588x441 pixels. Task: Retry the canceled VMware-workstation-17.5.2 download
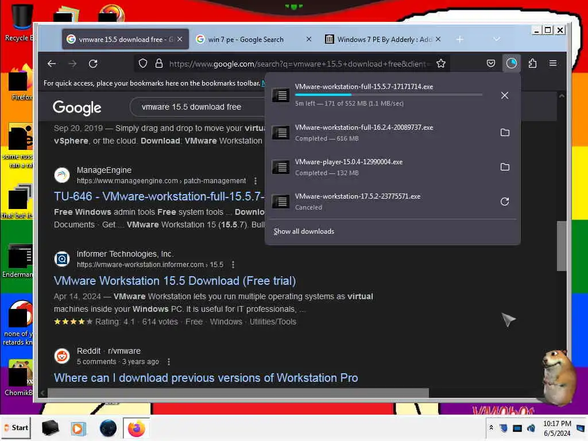point(505,202)
